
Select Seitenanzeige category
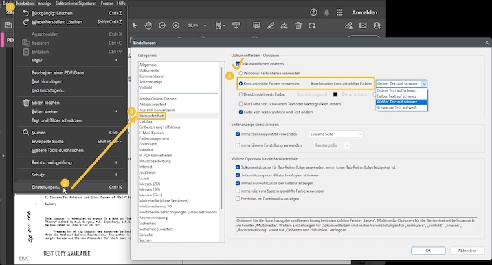[151, 81]
